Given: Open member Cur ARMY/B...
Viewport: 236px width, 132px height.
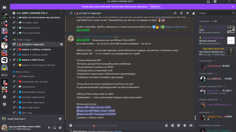Looking at the screenshot, I should coord(216,79).
